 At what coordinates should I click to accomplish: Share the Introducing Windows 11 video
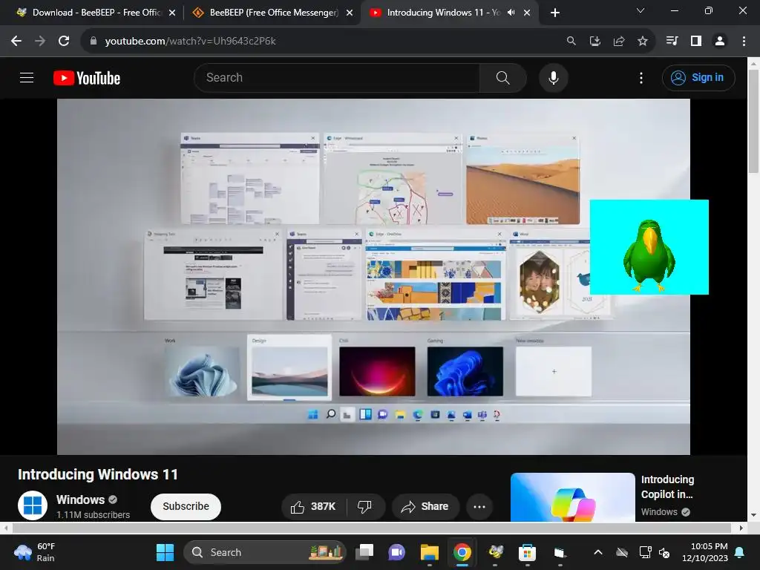[x=425, y=506]
